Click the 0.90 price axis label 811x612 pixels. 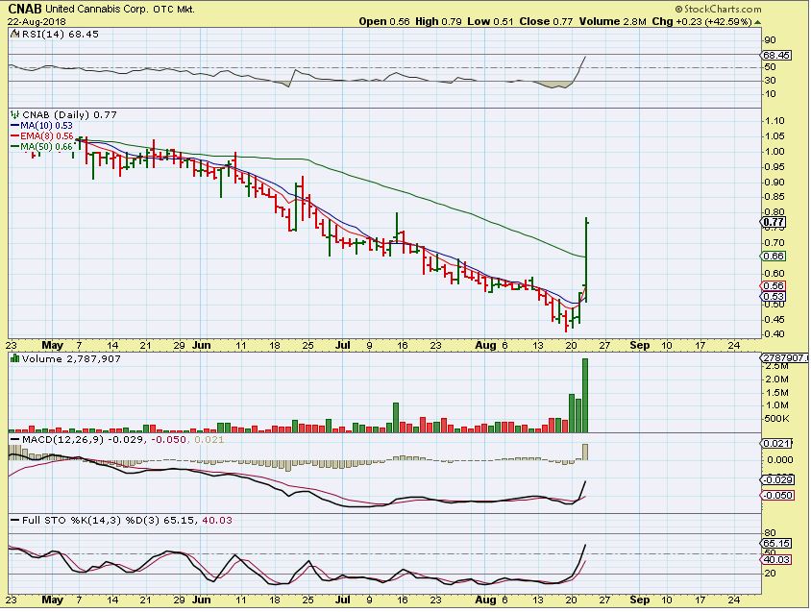pos(774,183)
